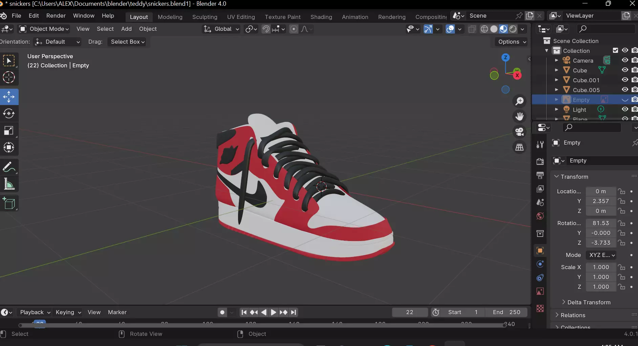Open the Default orientation dropdown
This screenshot has width=638, height=346.
(x=58, y=42)
